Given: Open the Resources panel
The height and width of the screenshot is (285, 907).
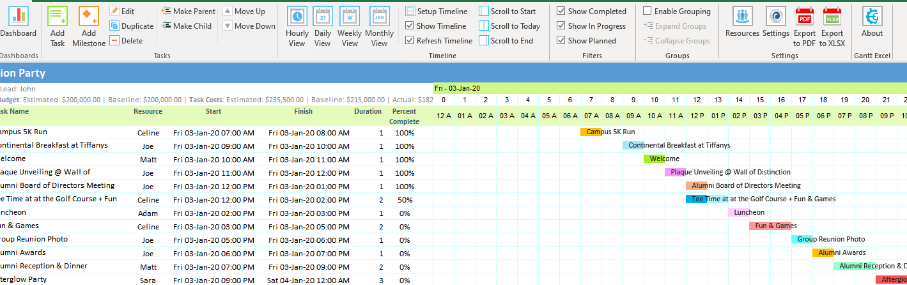Looking at the screenshot, I should click(742, 17).
